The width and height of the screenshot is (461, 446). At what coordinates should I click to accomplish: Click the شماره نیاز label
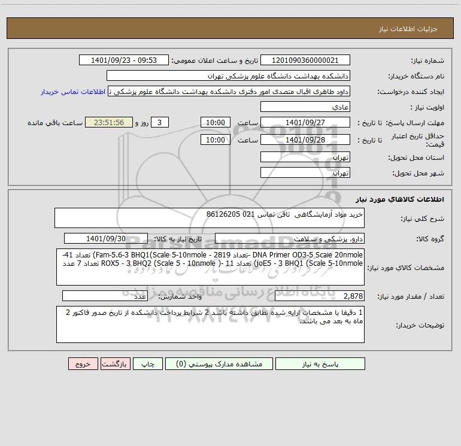pos(427,60)
